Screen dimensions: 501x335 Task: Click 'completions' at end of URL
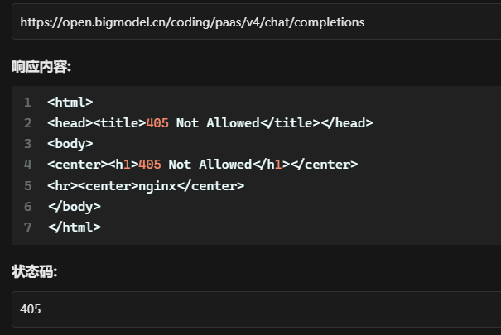[x=329, y=22]
